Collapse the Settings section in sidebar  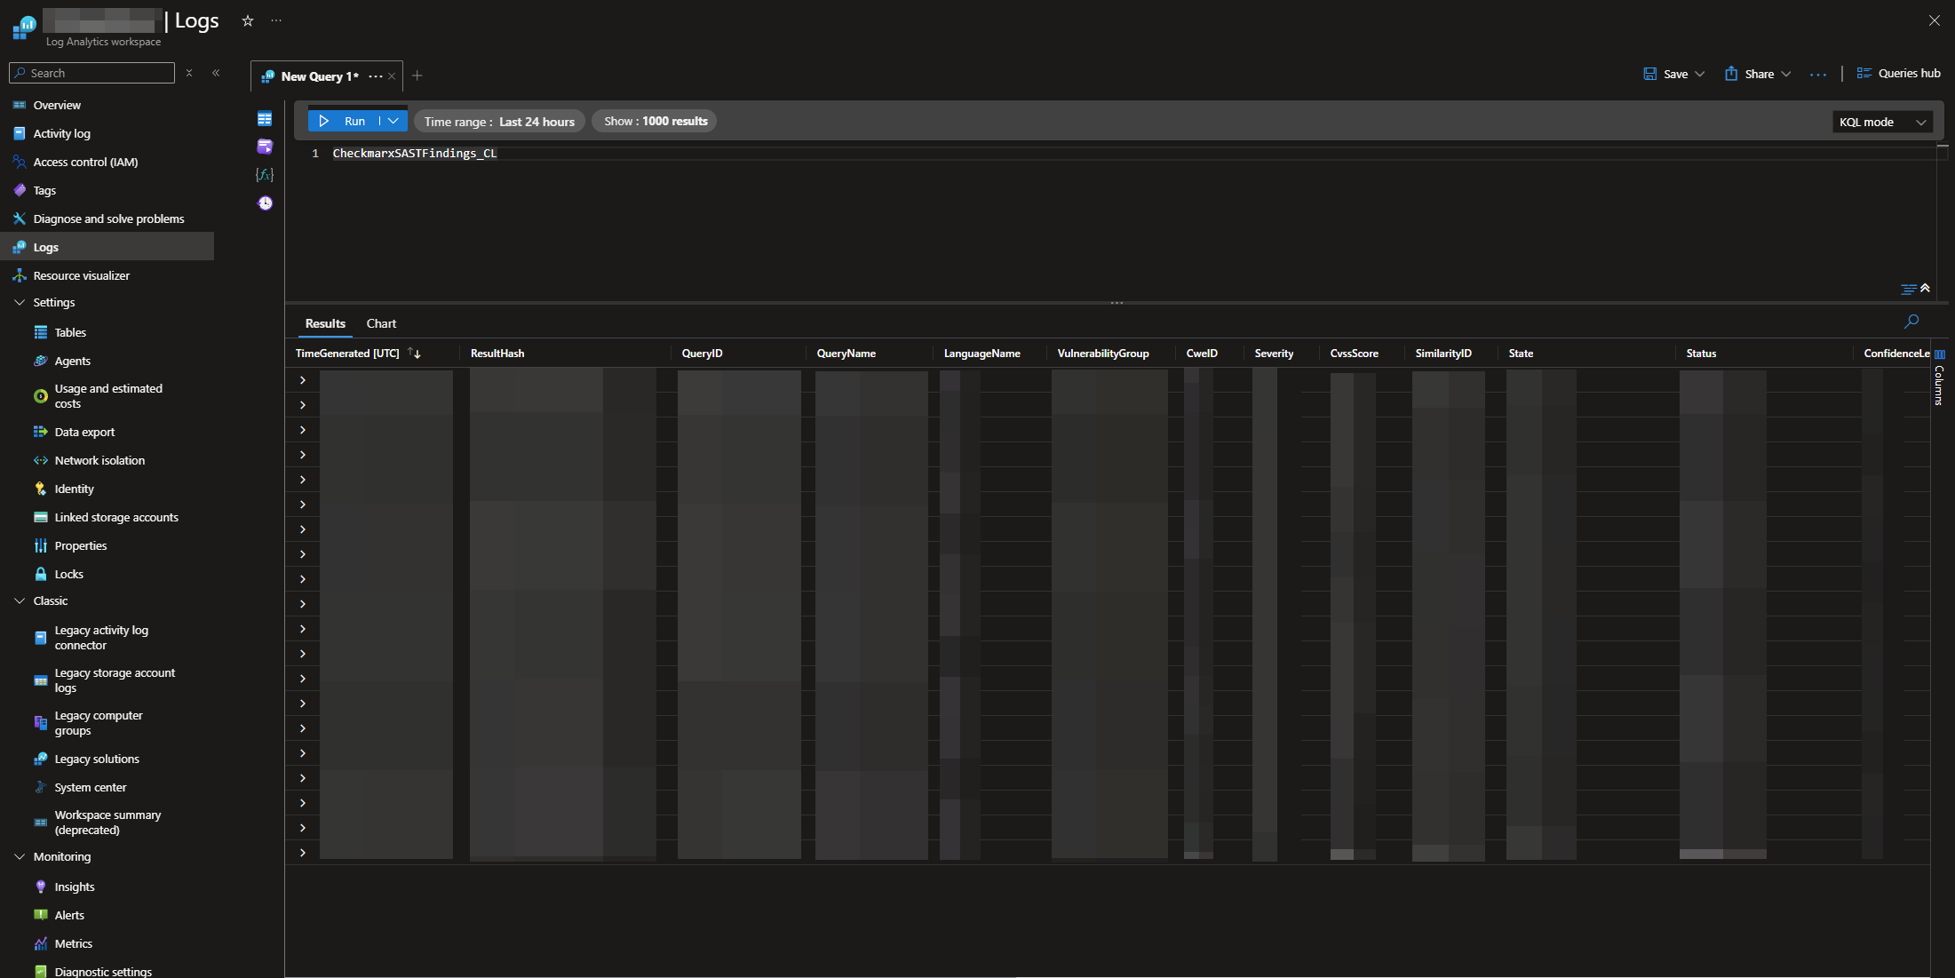(20, 303)
